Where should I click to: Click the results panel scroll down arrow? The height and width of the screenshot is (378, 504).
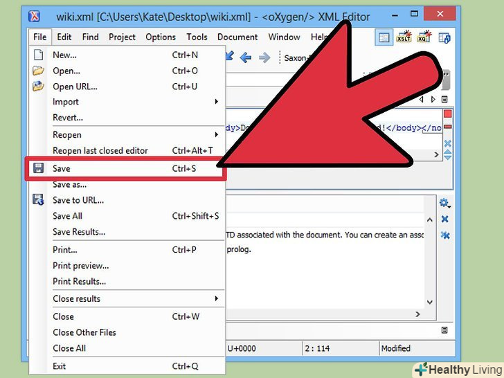[430, 302]
